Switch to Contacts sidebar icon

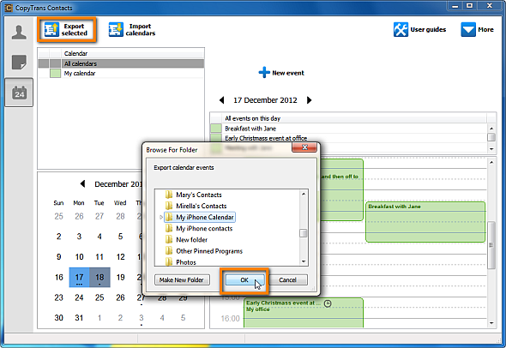click(x=19, y=33)
